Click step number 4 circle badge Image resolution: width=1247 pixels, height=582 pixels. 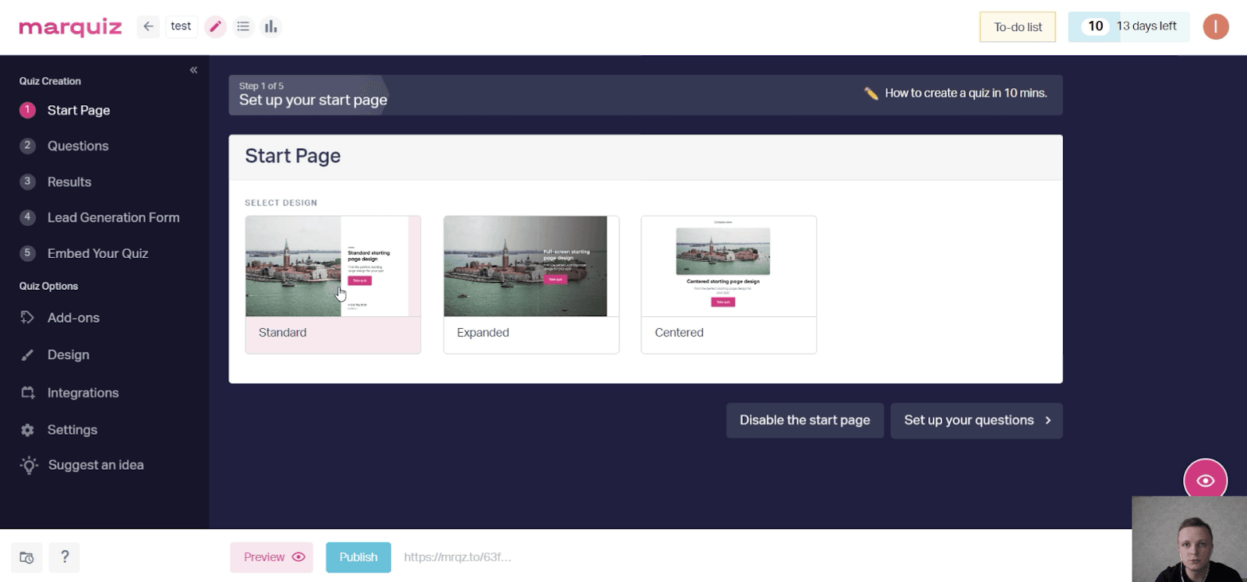27,217
